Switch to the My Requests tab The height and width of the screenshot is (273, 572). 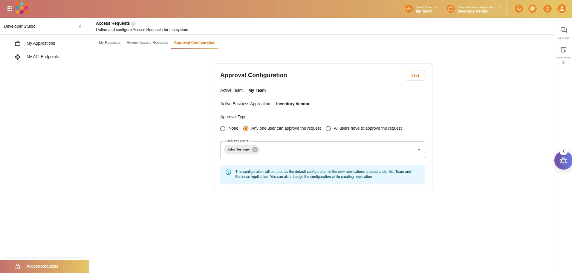click(110, 43)
